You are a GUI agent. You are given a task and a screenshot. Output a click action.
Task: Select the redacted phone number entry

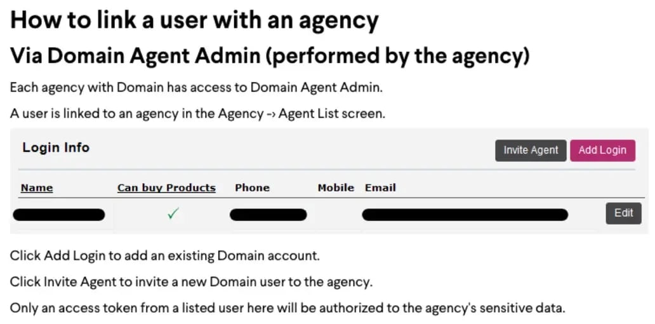tap(268, 215)
